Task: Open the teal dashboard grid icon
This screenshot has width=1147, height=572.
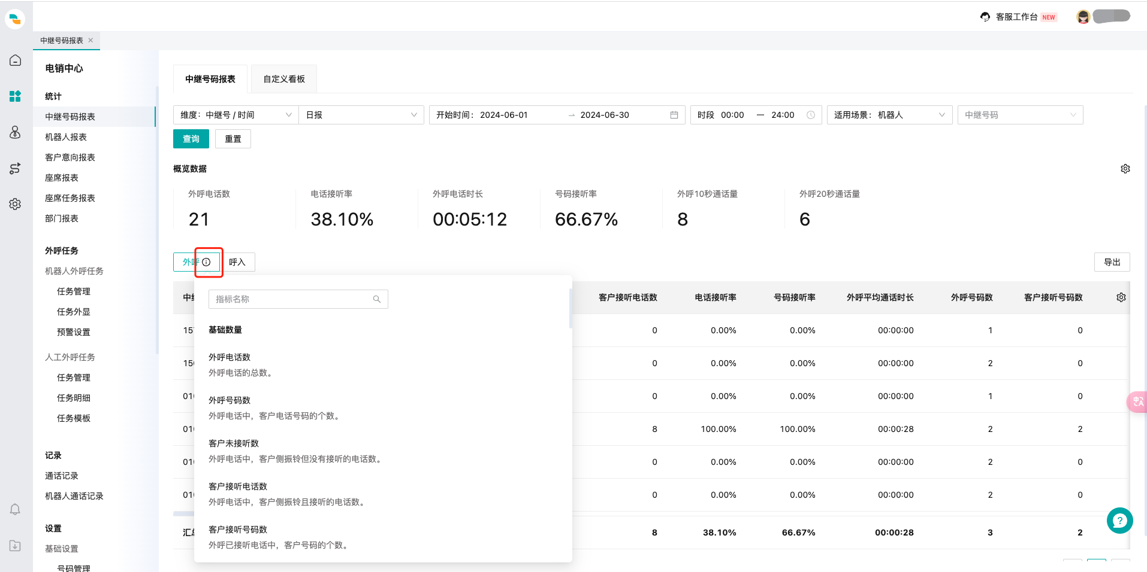Action: 16,96
